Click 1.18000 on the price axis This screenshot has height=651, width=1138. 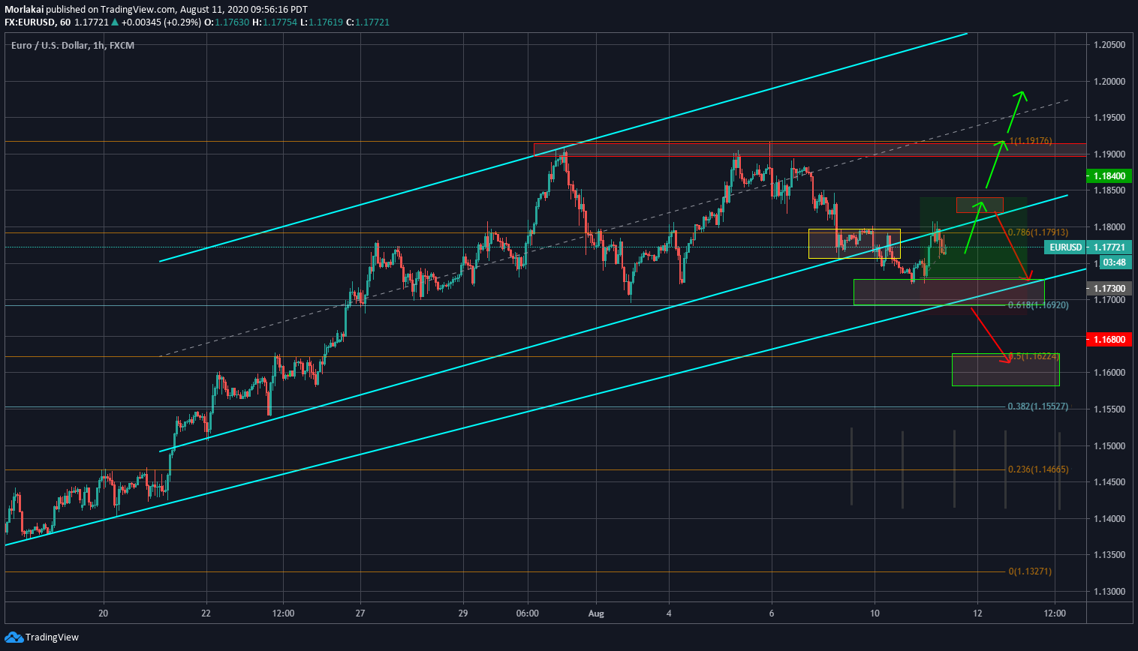(x=1109, y=227)
